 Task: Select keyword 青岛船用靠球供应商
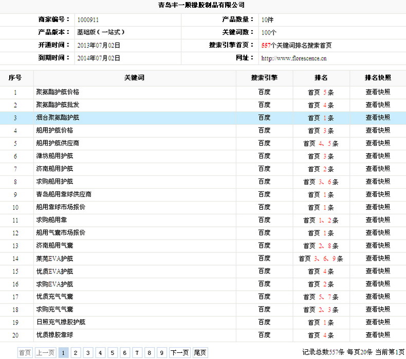64,194
